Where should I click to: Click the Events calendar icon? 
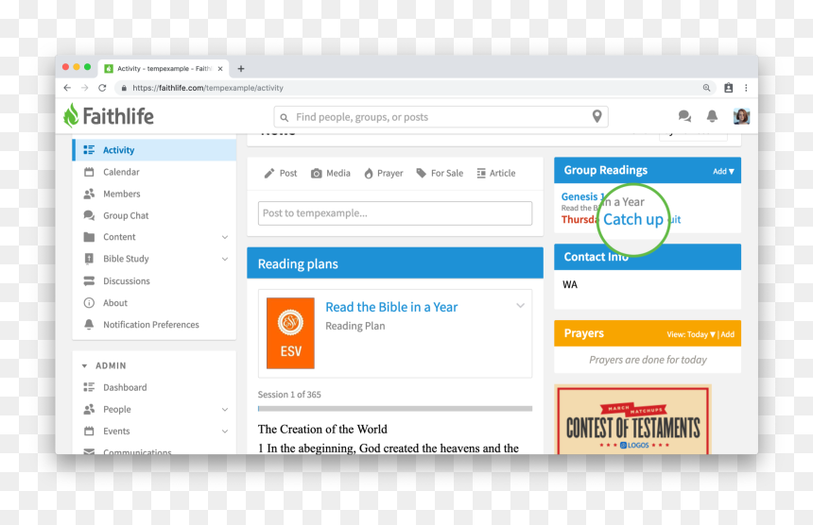click(89, 431)
